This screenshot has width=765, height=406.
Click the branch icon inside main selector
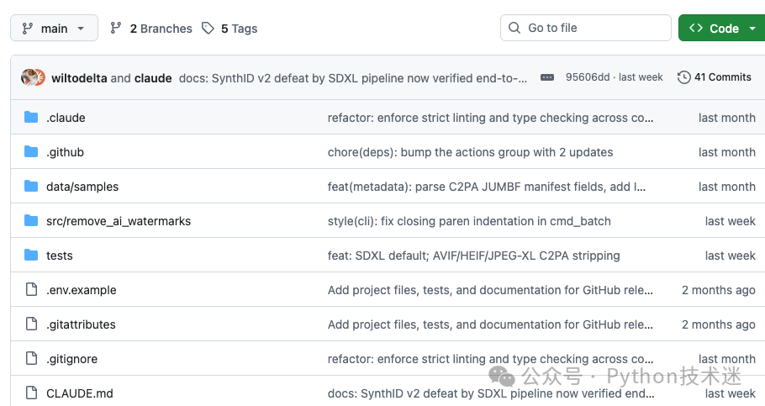click(x=27, y=29)
